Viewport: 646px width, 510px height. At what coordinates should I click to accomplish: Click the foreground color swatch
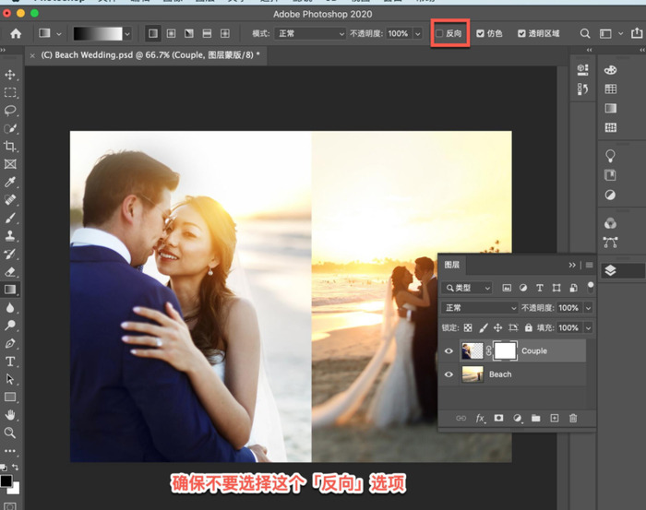(x=6, y=480)
